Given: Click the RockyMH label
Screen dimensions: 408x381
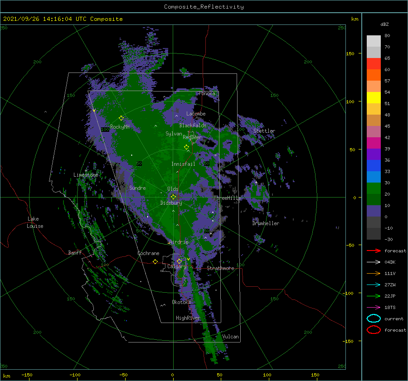Looking at the screenshot, I should [x=120, y=127].
